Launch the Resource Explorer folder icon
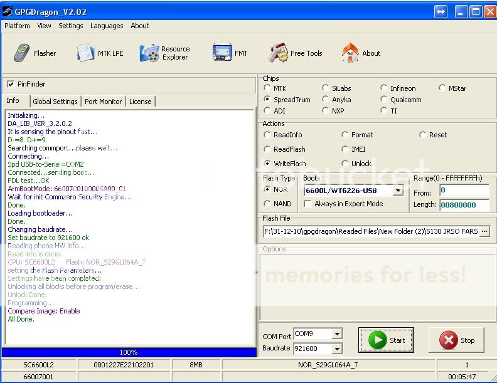 tap(149, 53)
